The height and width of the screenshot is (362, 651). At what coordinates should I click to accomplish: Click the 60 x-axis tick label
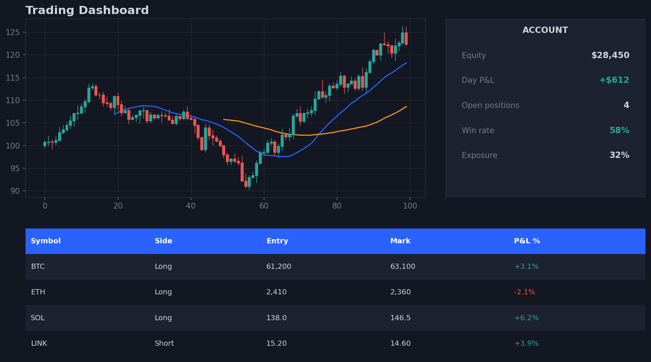tap(264, 206)
